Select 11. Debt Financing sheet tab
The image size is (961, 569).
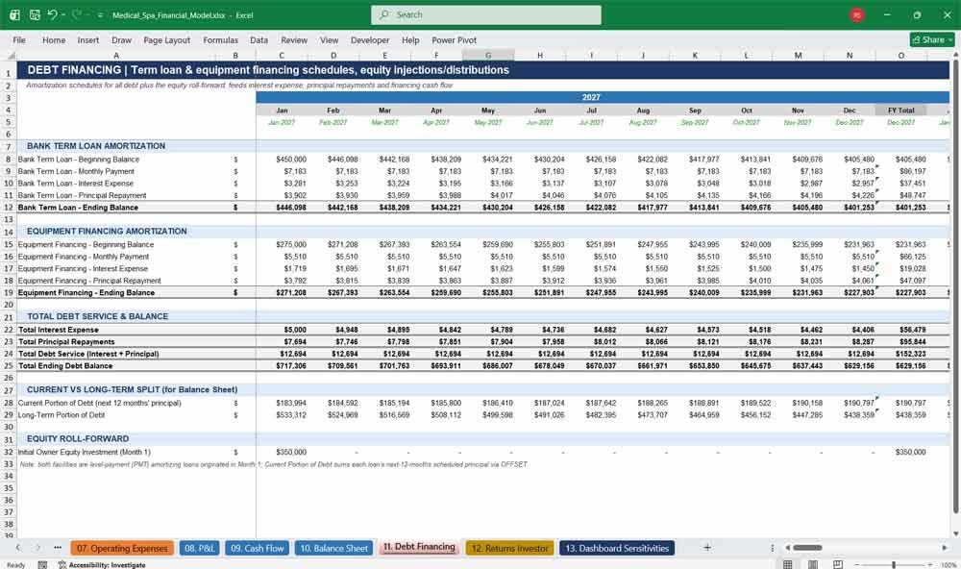(419, 547)
